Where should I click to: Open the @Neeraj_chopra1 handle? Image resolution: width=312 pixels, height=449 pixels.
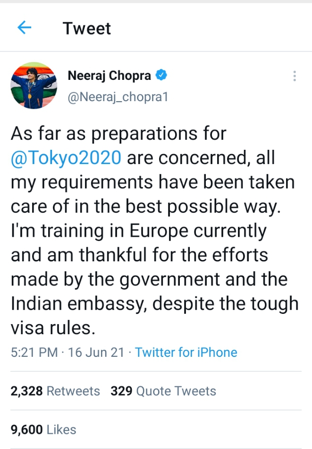click(118, 97)
